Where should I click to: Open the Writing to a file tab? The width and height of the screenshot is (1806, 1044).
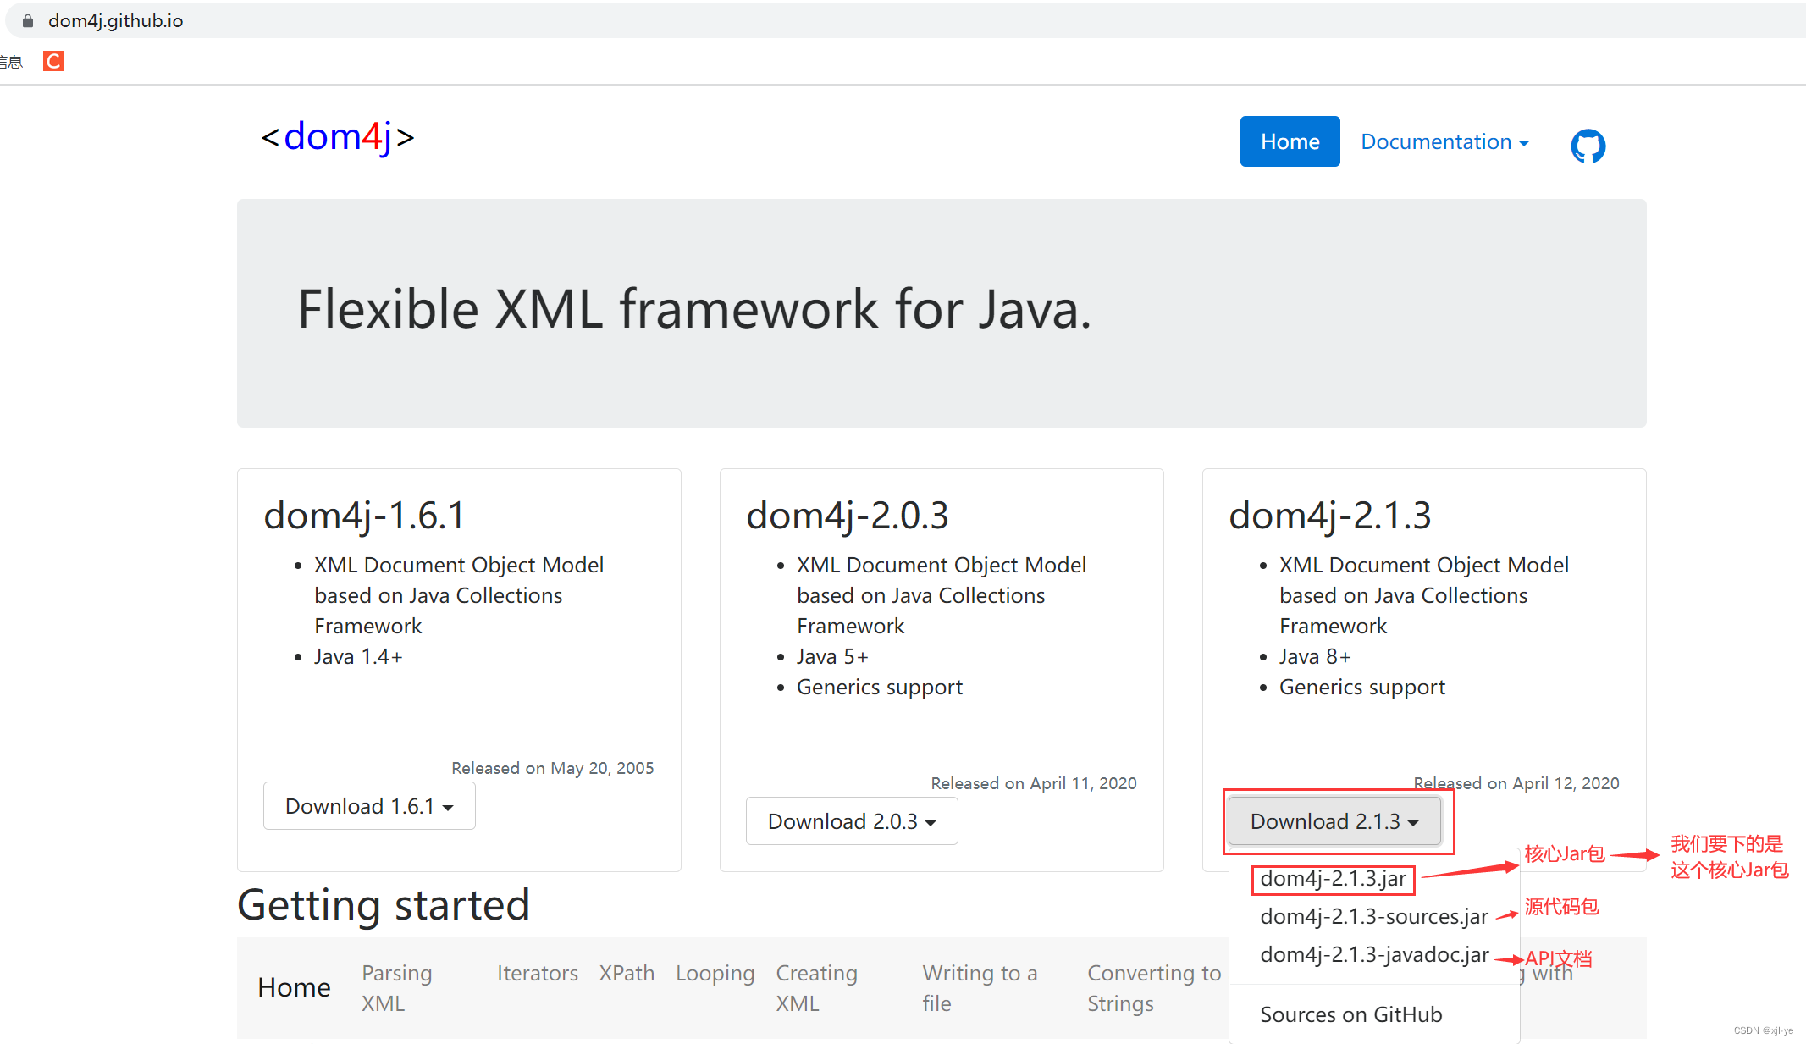(x=980, y=987)
